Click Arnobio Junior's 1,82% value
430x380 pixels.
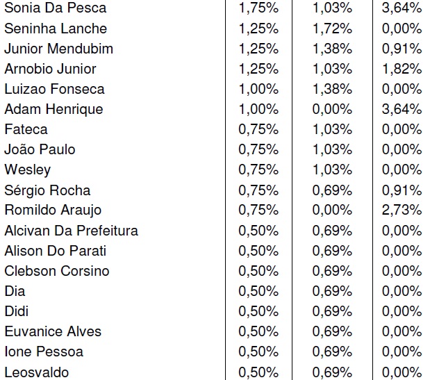coord(402,69)
